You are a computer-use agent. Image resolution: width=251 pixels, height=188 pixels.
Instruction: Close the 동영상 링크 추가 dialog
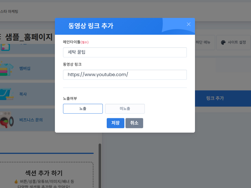189,24
